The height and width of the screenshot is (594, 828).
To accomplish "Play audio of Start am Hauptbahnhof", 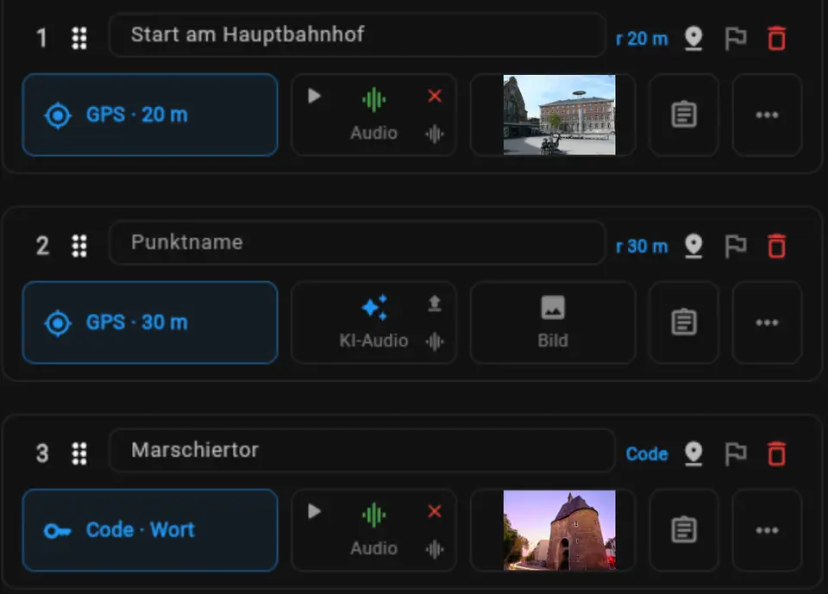I will pyautogui.click(x=314, y=96).
